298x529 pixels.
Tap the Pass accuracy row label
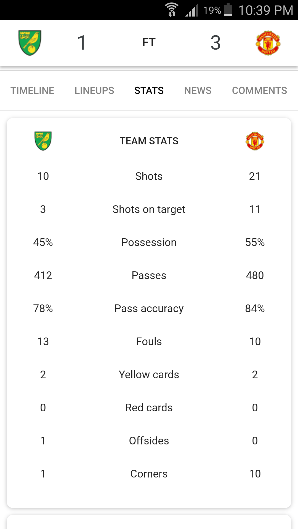click(x=149, y=309)
